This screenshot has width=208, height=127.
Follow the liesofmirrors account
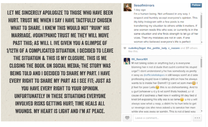196,5
